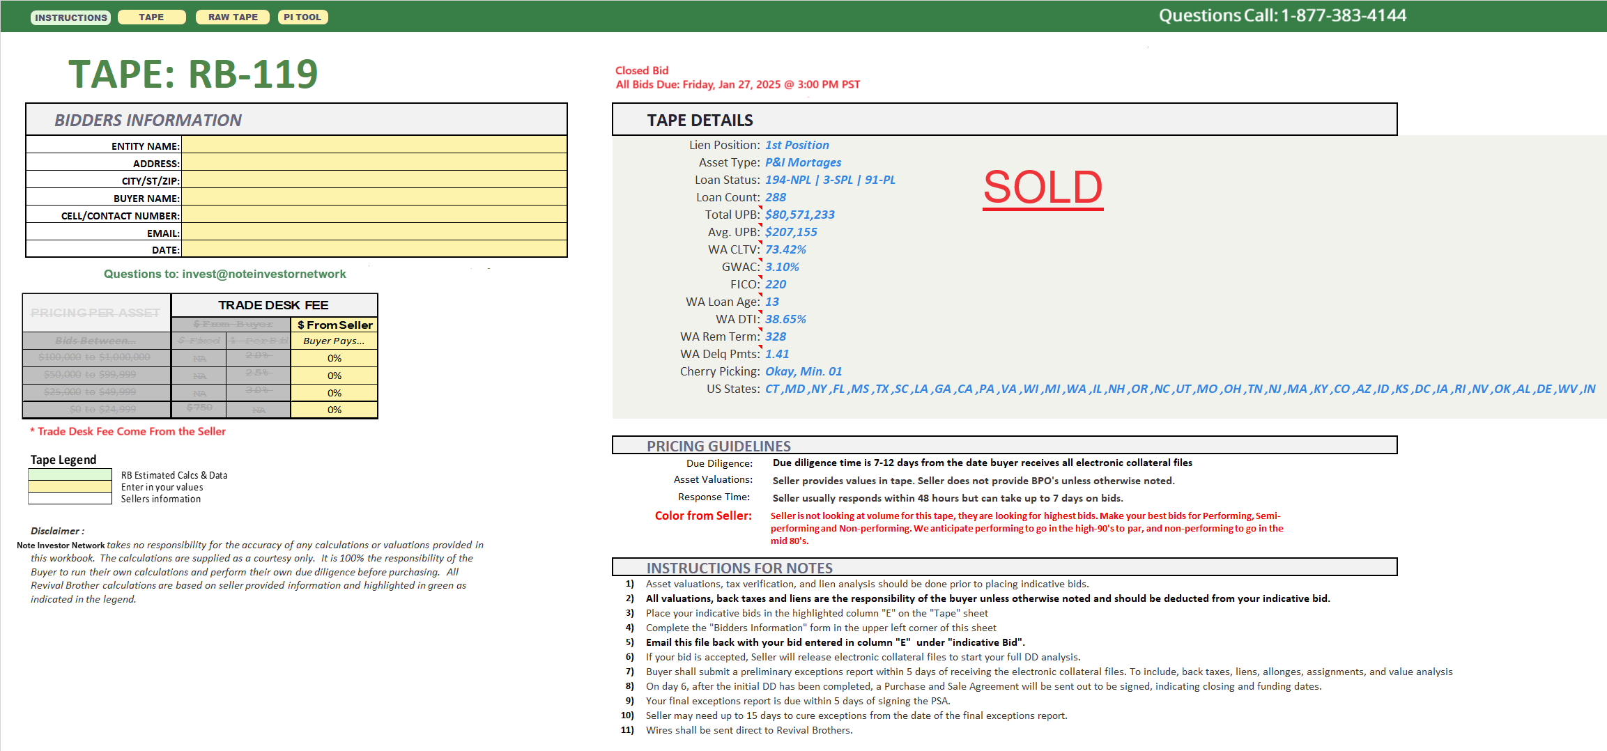Select the Loan Count value 288
Screen dimensions: 1607x751
click(x=775, y=197)
